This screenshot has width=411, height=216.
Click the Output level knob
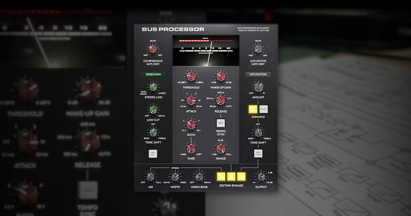(x=260, y=176)
